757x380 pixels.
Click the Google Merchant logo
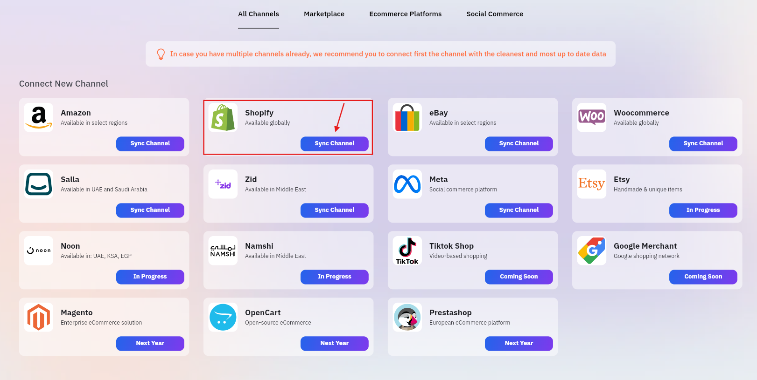[592, 251]
